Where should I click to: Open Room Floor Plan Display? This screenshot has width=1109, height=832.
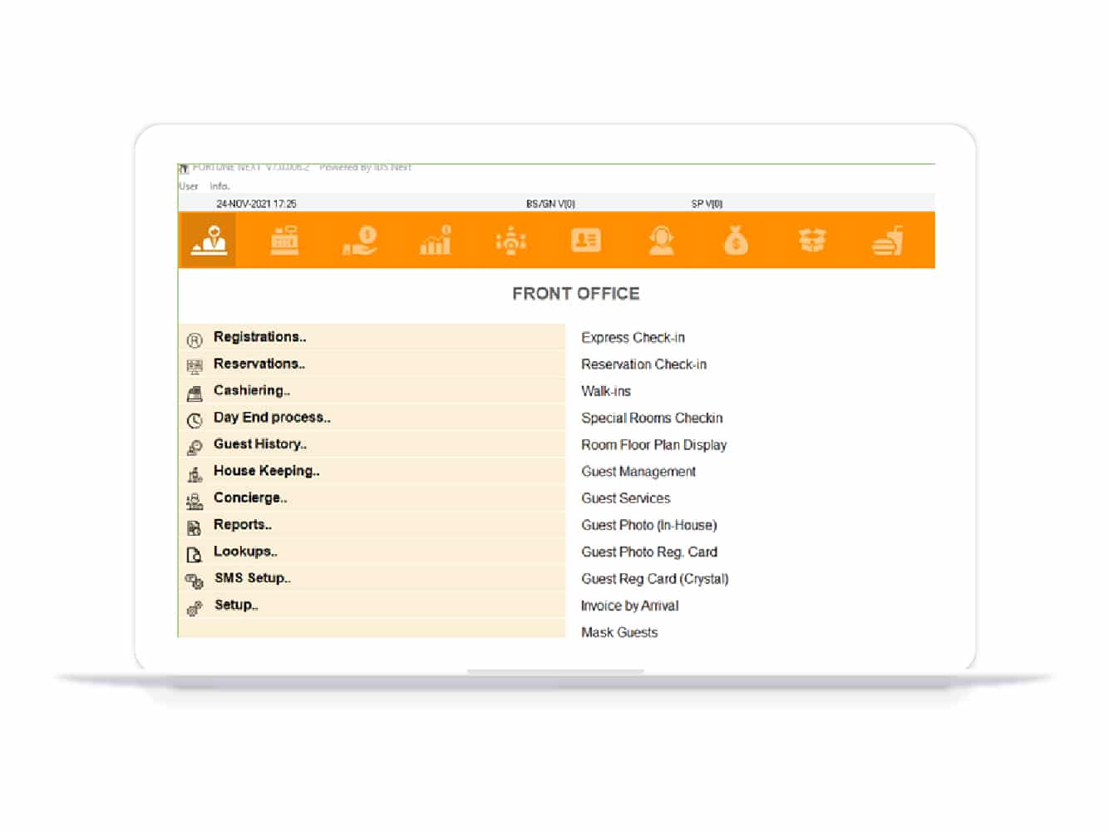tap(653, 445)
